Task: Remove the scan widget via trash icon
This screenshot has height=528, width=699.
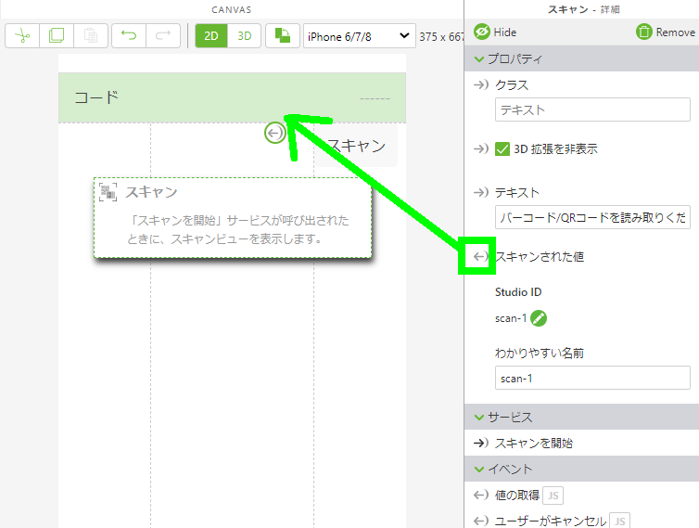Action: (x=643, y=32)
